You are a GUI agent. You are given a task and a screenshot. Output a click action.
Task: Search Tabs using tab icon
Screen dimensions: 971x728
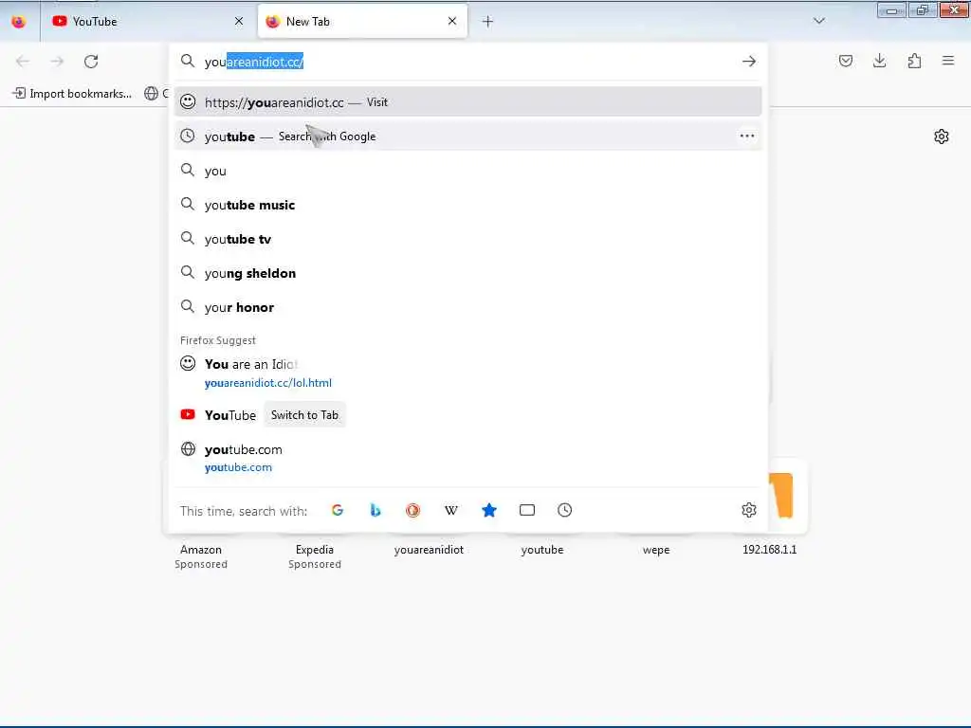(527, 510)
